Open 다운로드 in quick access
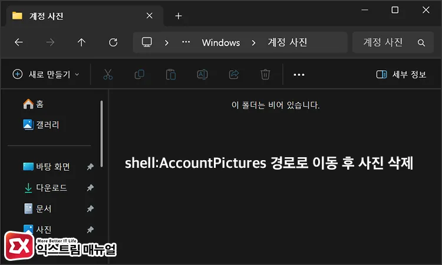This screenshot has width=442, height=265. pyautogui.click(x=45, y=187)
